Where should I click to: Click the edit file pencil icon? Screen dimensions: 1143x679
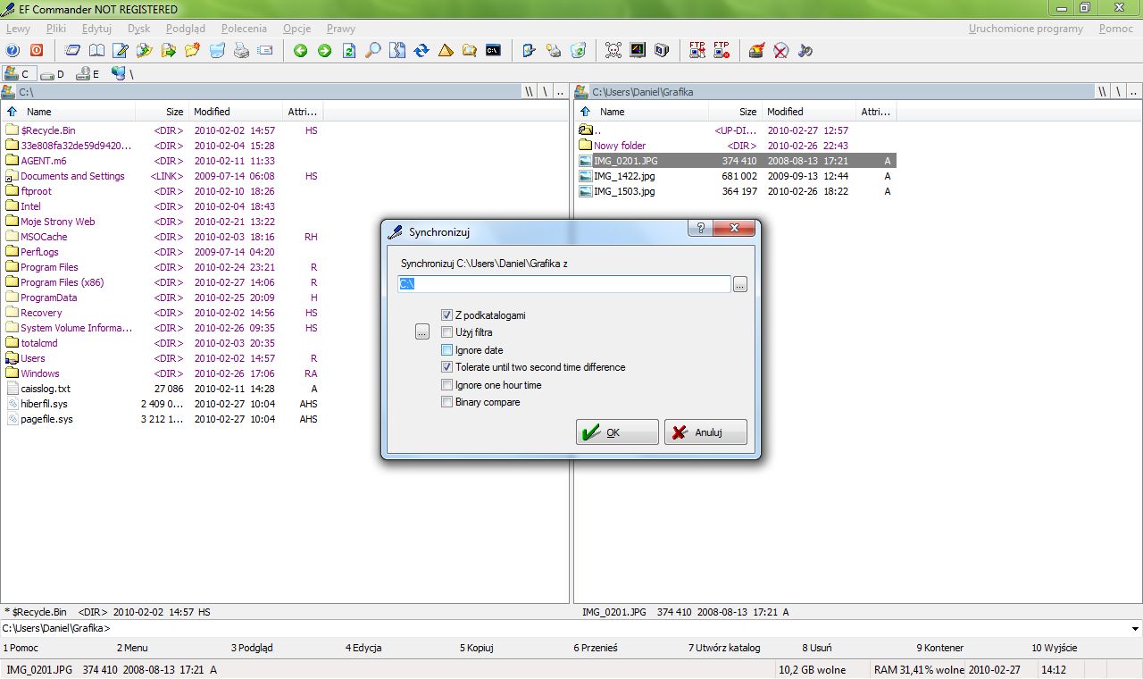(x=120, y=51)
